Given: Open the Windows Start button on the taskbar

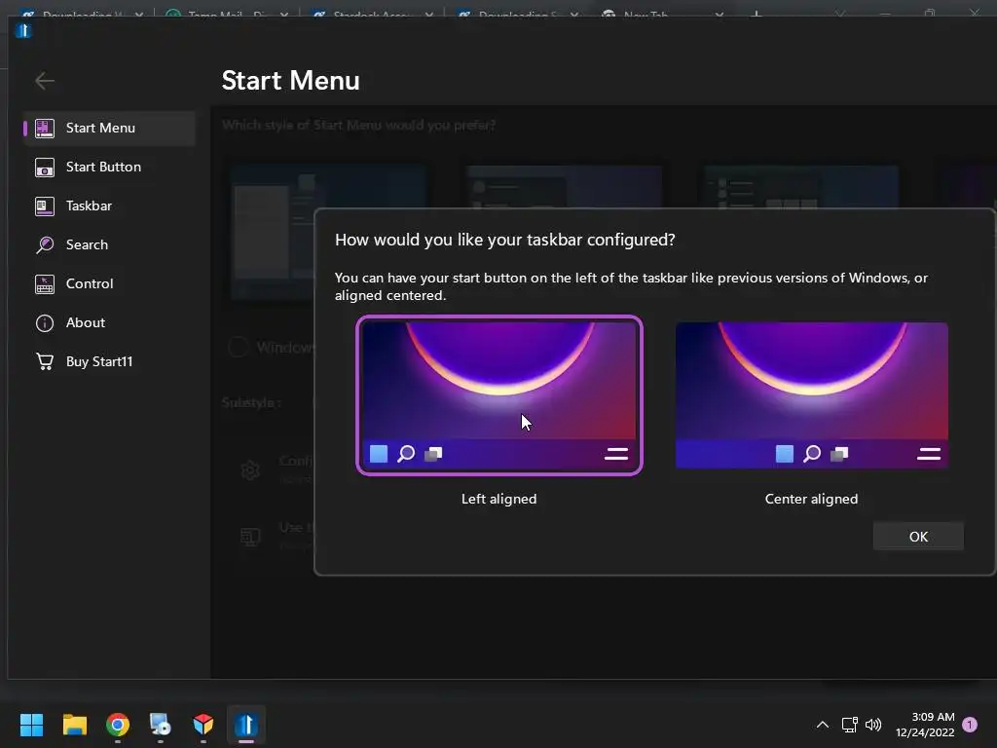Looking at the screenshot, I should click(x=31, y=725).
